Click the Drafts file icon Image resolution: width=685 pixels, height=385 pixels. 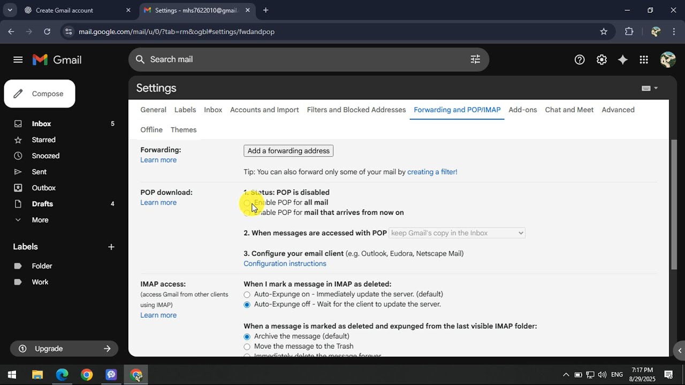18,204
